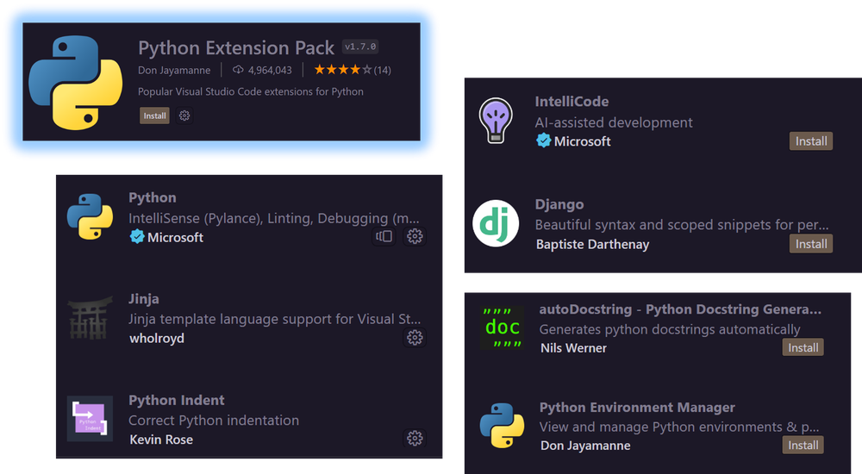Click the Python Indent title
The width and height of the screenshot is (862, 474).
(x=177, y=400)
